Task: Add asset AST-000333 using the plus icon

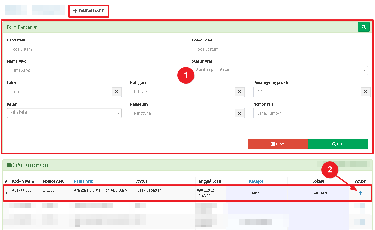Action: click(360, 193)
